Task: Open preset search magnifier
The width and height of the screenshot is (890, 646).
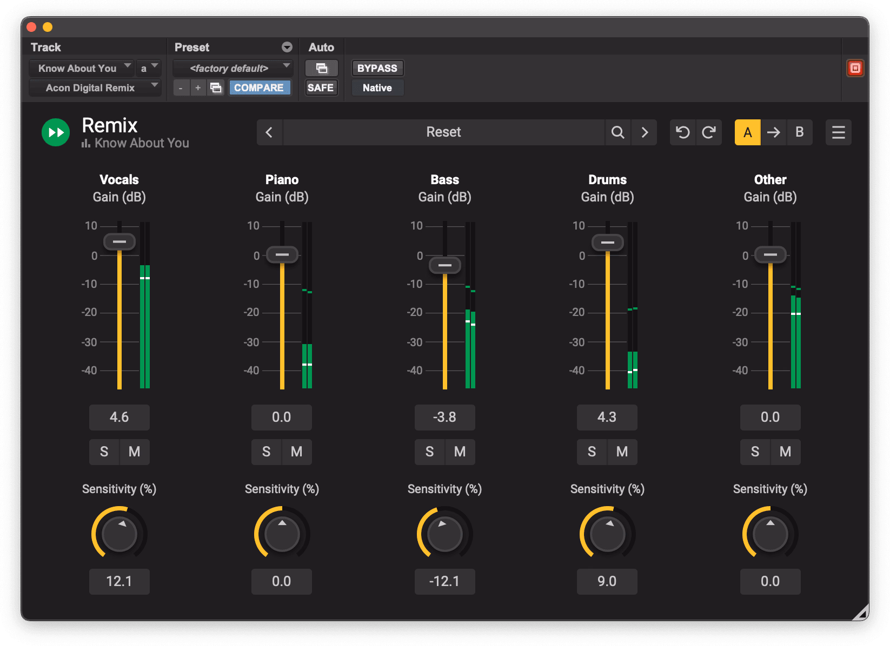Action: coord(617,132)
